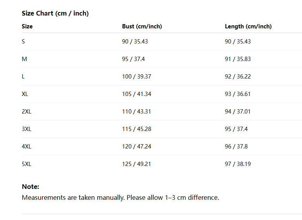Image resolution: width=302 pixels, height=220 pixels.
Task: Select the 5XL size row label
Action: 26,164
